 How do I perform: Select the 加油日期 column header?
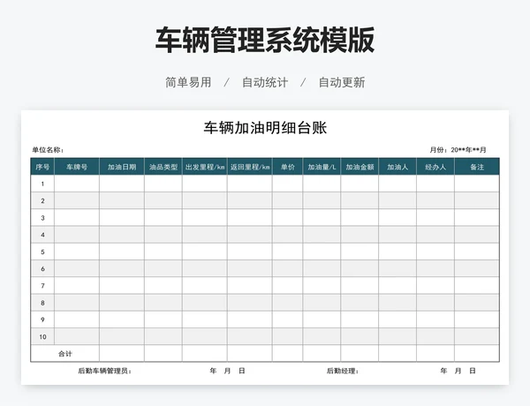pyautogui.click(x=122, y=167)
